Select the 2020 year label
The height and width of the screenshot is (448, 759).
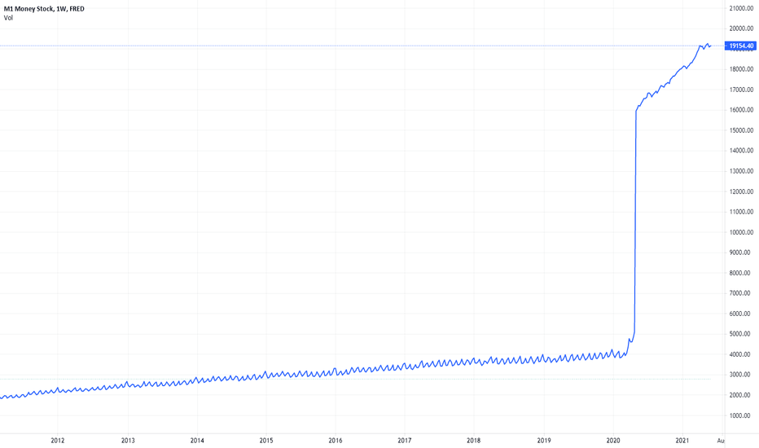point(613,441)
